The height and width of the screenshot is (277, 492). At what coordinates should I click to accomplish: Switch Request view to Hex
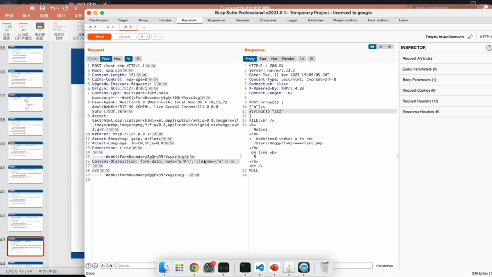(x=118, y=59)
